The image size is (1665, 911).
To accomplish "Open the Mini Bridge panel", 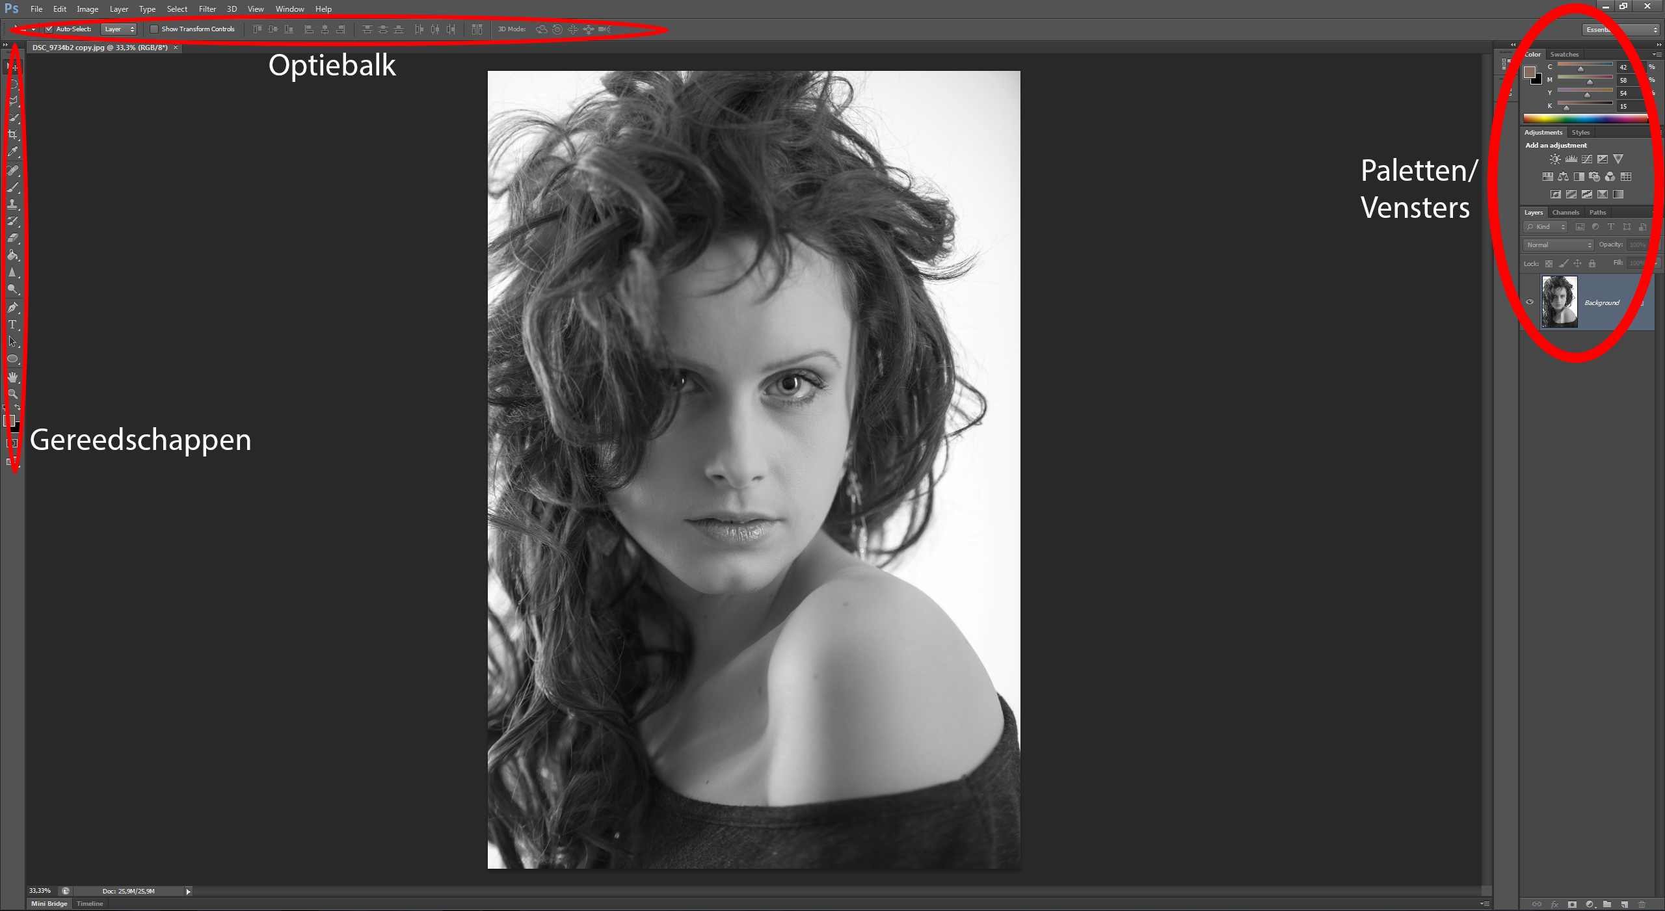I will coord(49,904).
